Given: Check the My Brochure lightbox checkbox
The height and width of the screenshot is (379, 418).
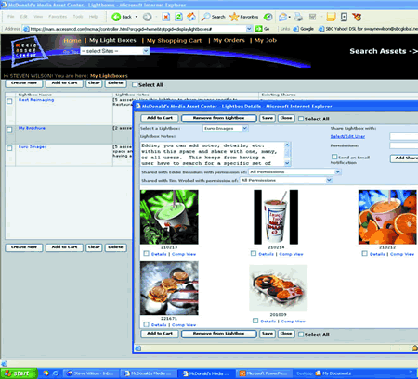Looking at the screenshot, I should pos(9,129).
